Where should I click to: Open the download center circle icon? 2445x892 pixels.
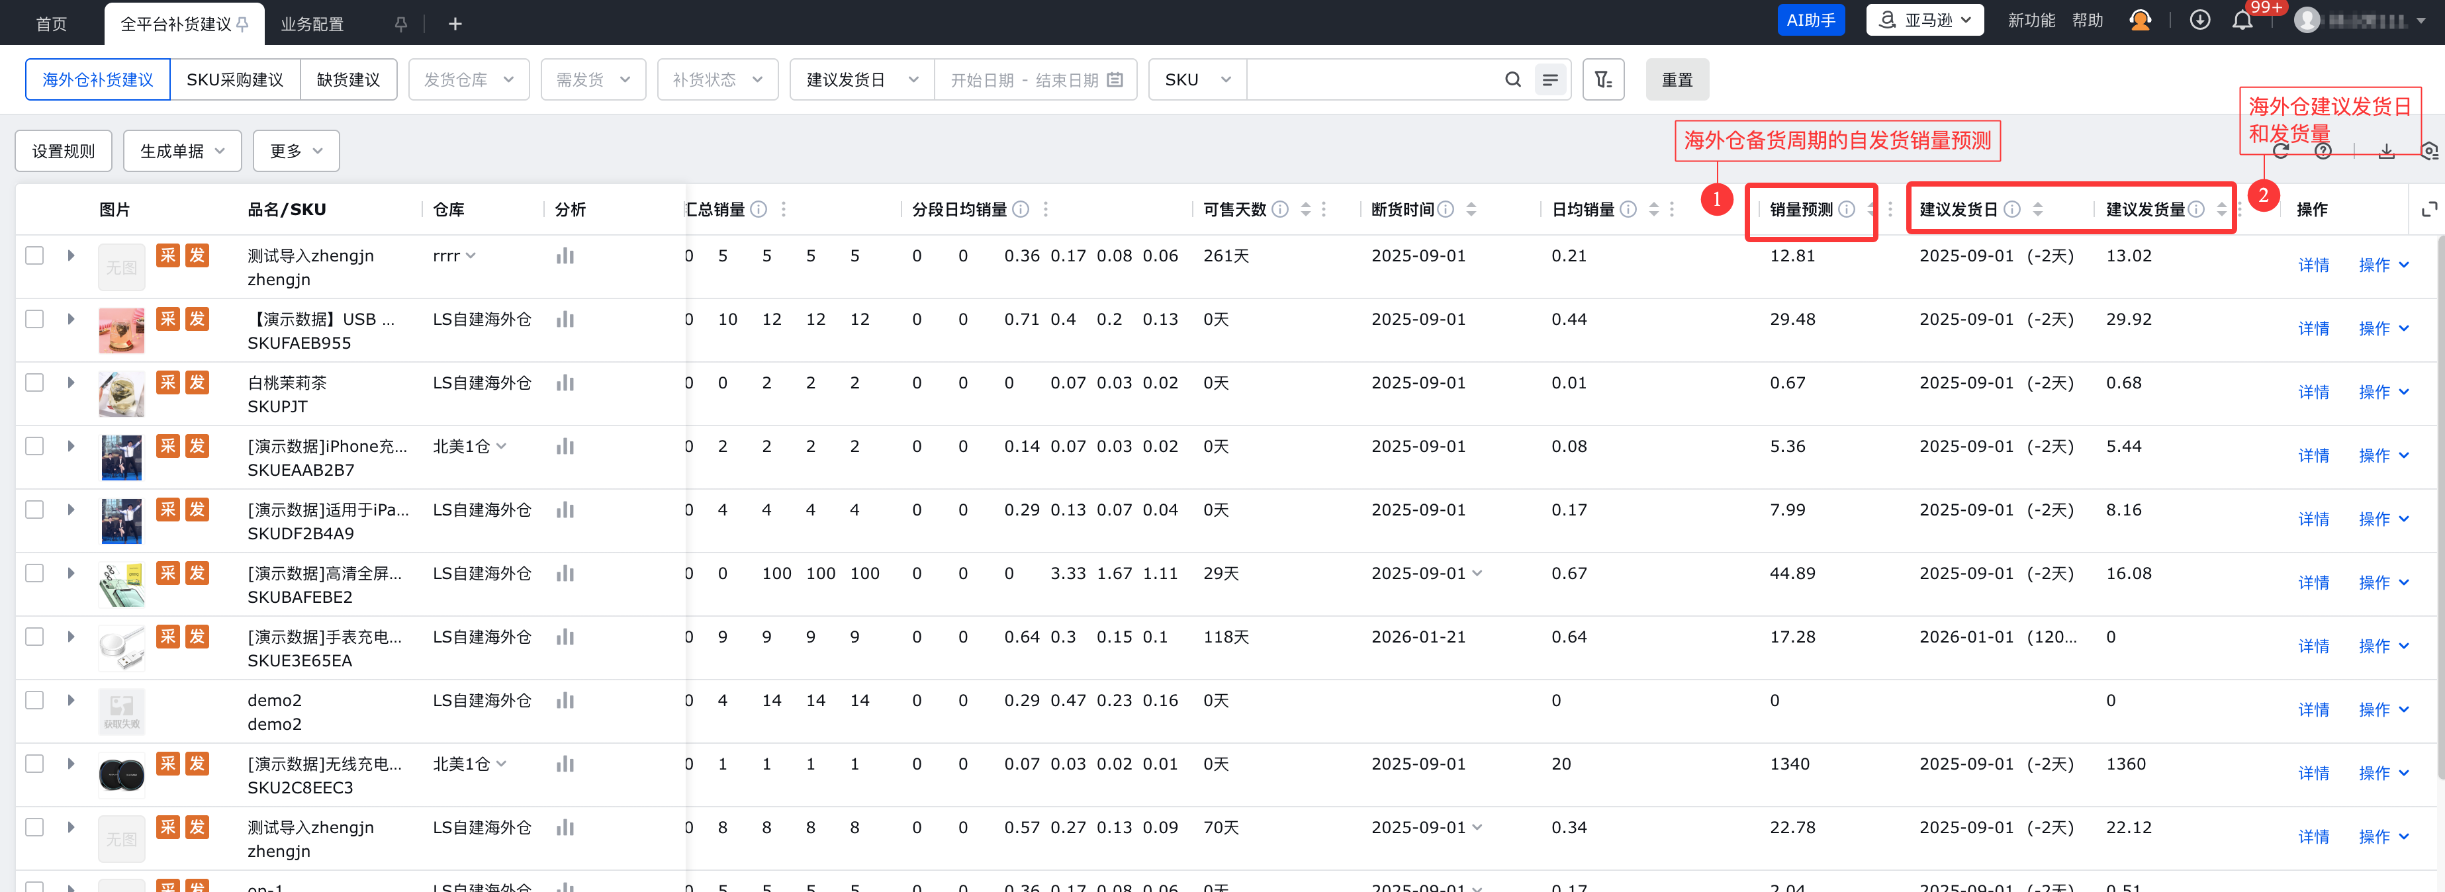pos(2199,21)
